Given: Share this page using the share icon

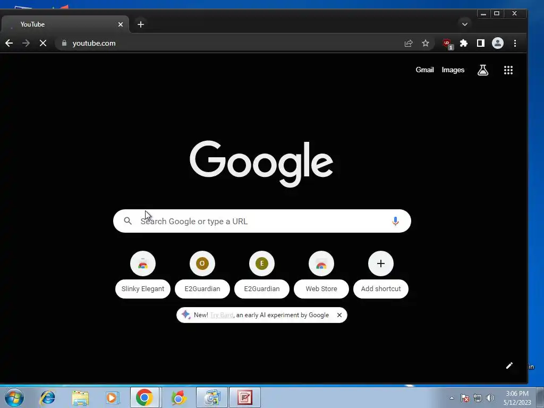Looking at the screenshot, I should pos(409,44).
